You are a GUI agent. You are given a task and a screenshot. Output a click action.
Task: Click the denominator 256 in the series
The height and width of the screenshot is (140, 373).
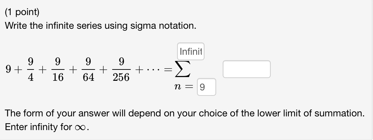tap(121, 77)
